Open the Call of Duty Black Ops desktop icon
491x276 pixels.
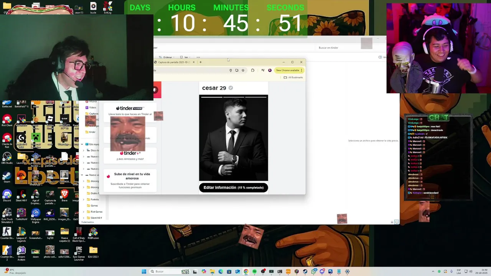(79, 235)
